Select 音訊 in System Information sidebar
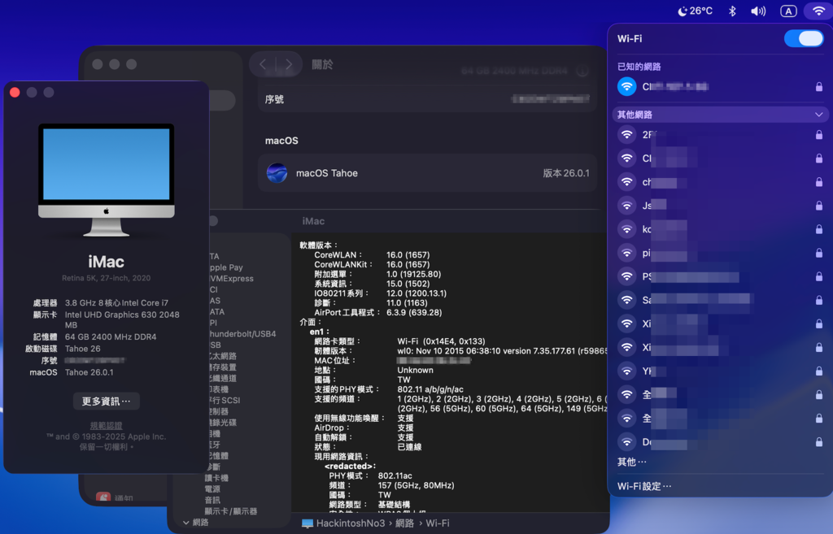 [x=212, y=500]
